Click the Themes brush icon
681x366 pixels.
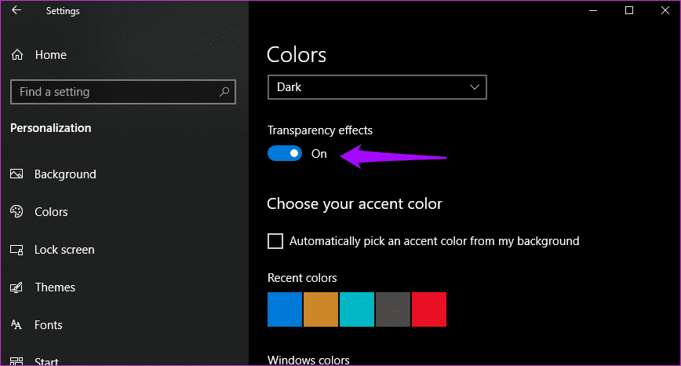click(16, 287)
